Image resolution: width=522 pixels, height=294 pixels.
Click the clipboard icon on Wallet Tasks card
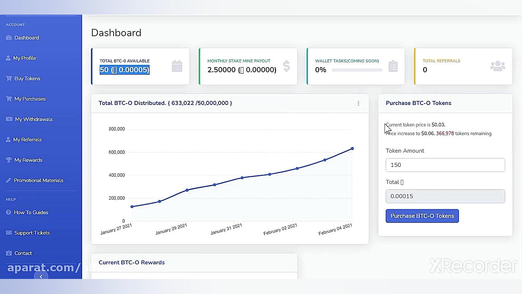click(393, 66)
